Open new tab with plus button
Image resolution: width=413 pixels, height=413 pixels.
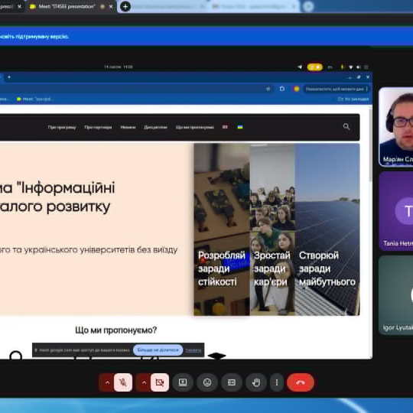click(x=125, y=6)
